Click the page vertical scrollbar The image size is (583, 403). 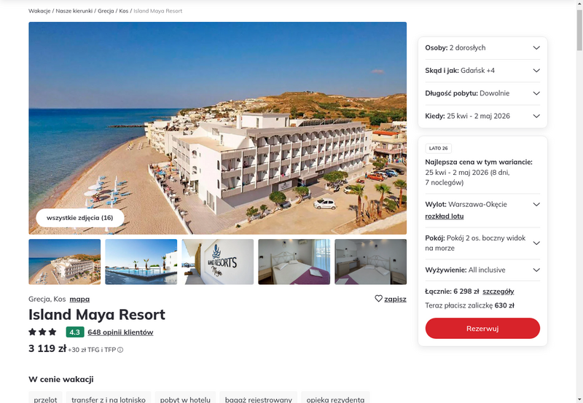click(x=579, y=201)
